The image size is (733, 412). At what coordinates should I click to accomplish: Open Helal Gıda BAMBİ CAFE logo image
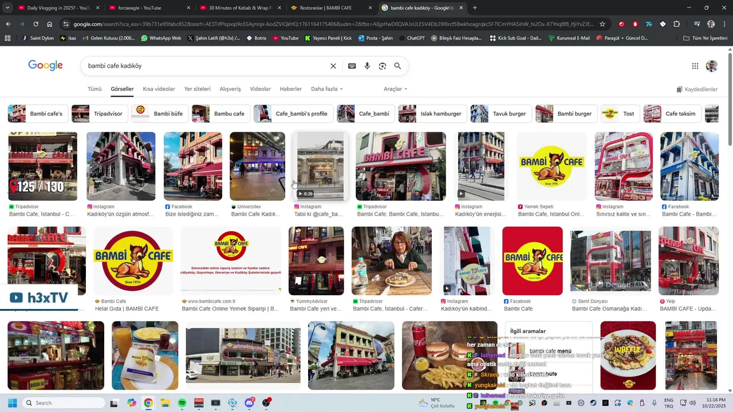point(133,261)
